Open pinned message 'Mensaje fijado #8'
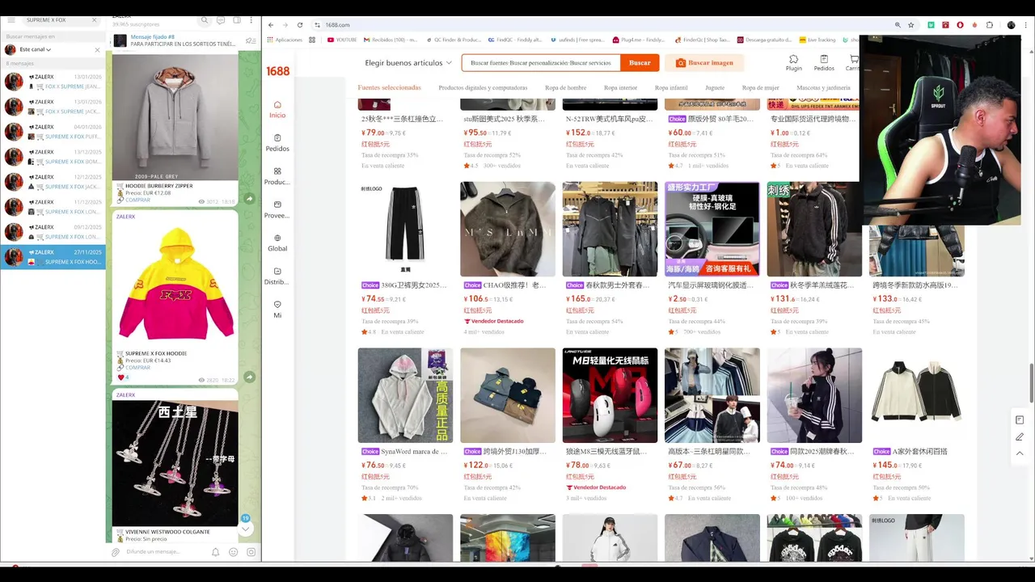 (x=176, y=40)
